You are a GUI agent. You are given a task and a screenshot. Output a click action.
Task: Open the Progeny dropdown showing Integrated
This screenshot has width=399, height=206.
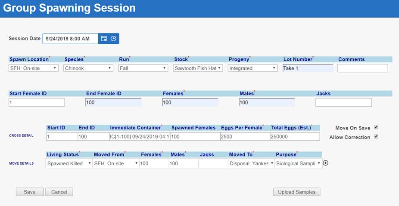(253, 68)
